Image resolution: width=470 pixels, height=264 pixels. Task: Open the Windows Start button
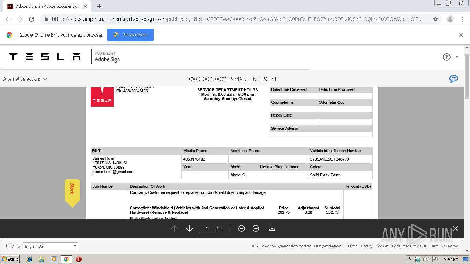(10, 259)
